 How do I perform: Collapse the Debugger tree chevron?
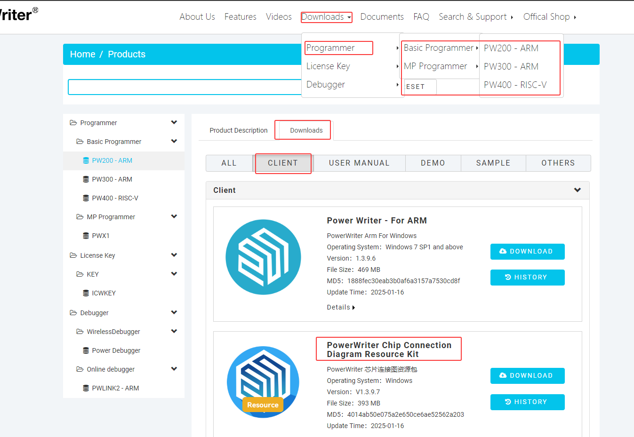(x=174, y=312)
